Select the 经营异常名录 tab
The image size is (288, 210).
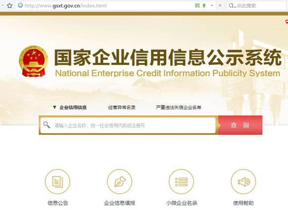(x=122, y=107)
